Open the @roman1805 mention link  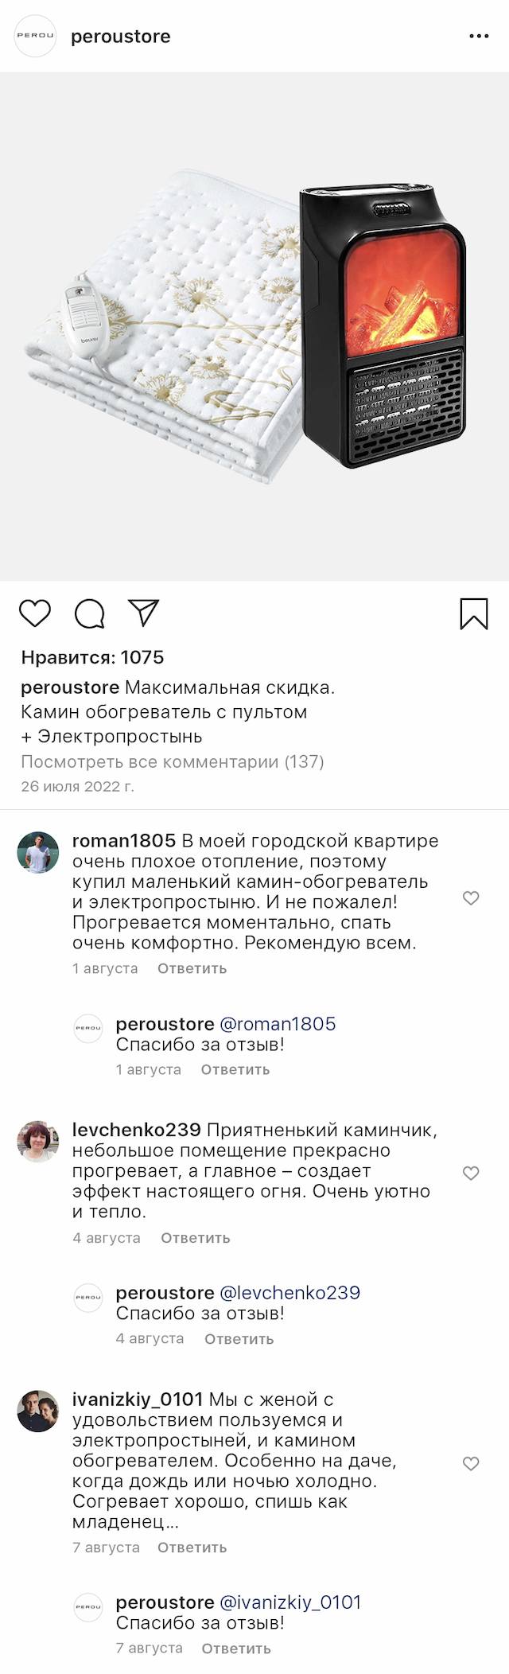coord(278,1024)
